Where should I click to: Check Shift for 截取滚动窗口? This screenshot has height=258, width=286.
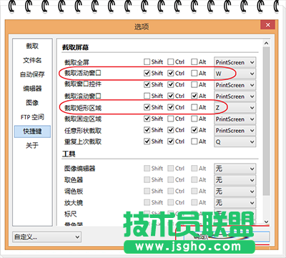coord(147,96)
